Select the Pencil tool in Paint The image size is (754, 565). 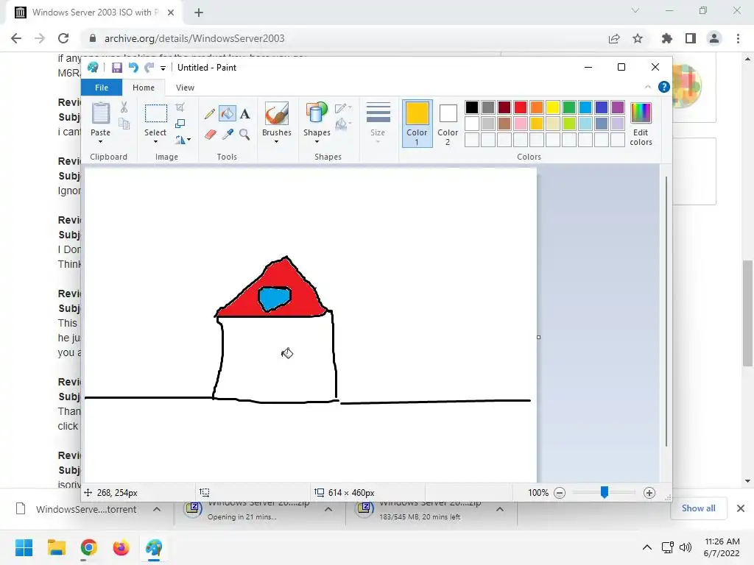(x=210, y=114)
